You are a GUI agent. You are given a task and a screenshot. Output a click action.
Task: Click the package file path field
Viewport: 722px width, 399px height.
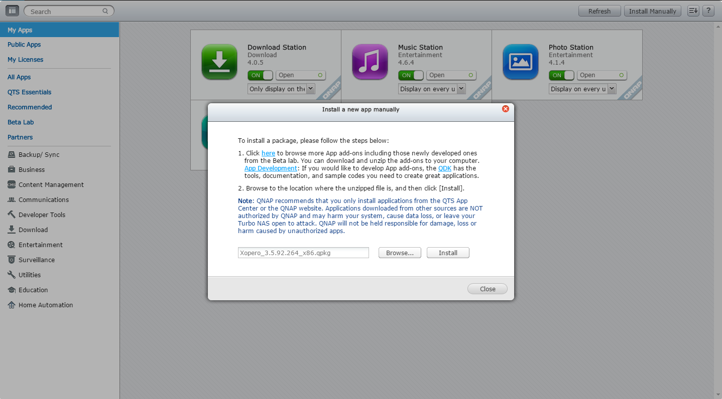pos(303,253)
